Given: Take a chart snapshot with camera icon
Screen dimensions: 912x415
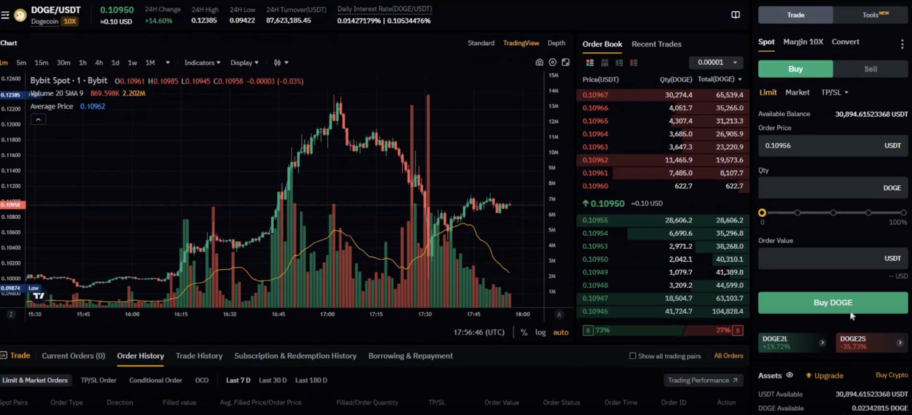Looking at the screenshot, I should (539, 62).
